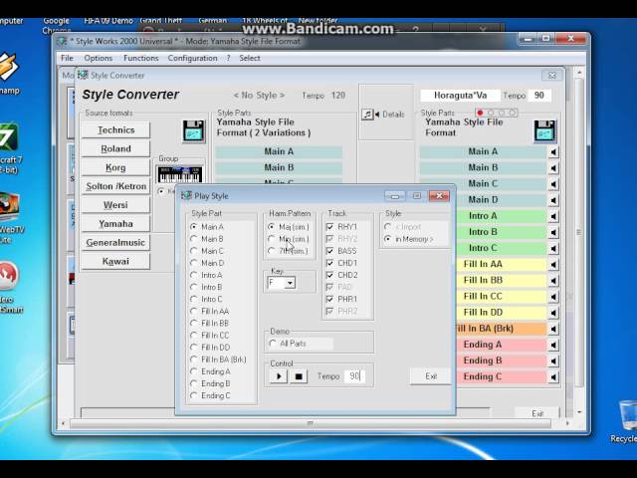Click the Style Converter title icon
This screenshot has height=478, width=637.
click(83, 75)
